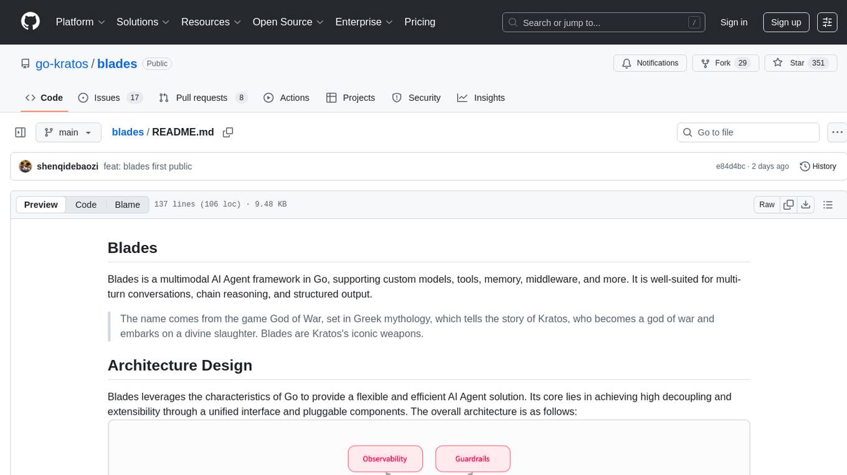The height and width of the screenshot is (475, 847).
Task: Expand the main branch dropdown
Action: [68, 132]
